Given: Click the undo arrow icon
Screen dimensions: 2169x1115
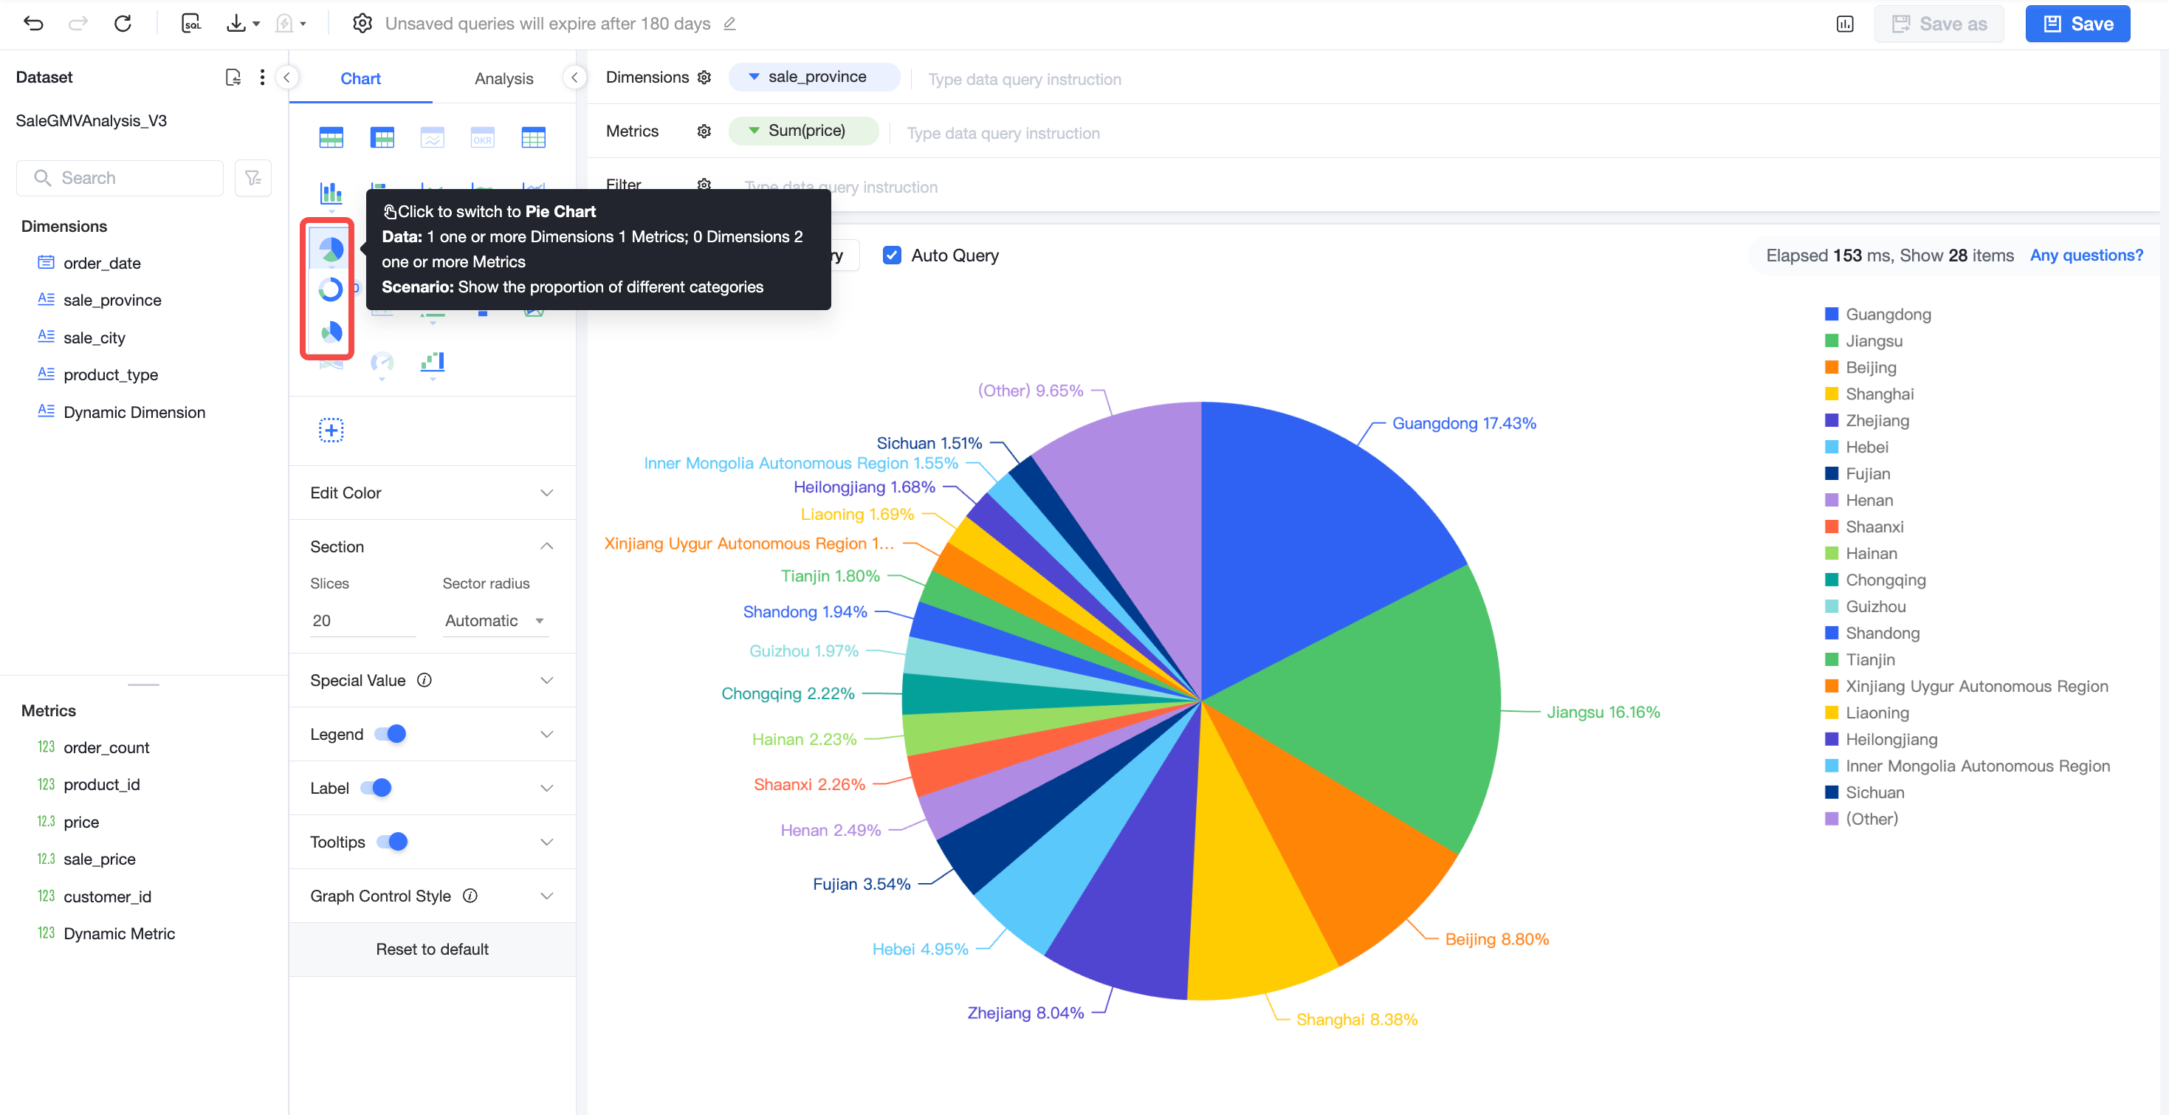Looking at the screenshot, I should 34,24.
